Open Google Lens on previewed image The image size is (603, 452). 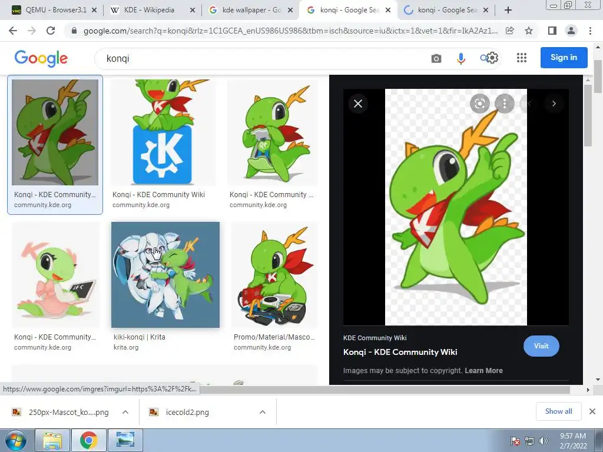[479, 104]
